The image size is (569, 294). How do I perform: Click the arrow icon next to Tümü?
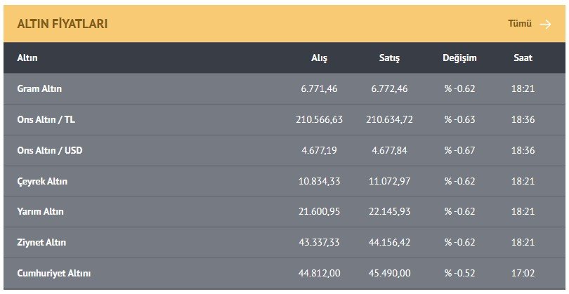click(x=545, y=24)
